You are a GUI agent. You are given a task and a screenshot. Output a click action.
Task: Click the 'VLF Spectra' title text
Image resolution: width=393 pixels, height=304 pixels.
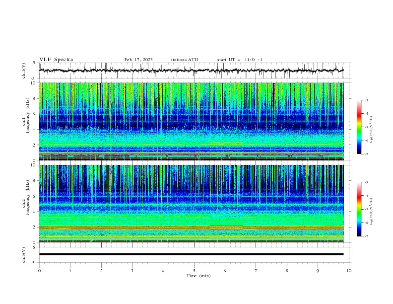coord(56,60)
